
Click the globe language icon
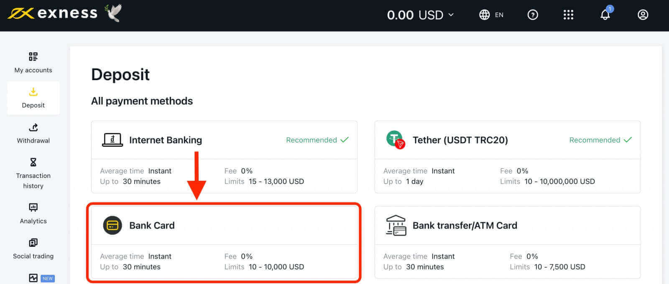tap(484, 15)
